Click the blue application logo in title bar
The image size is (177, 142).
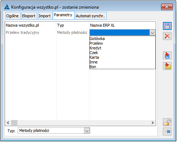point(7,7)
